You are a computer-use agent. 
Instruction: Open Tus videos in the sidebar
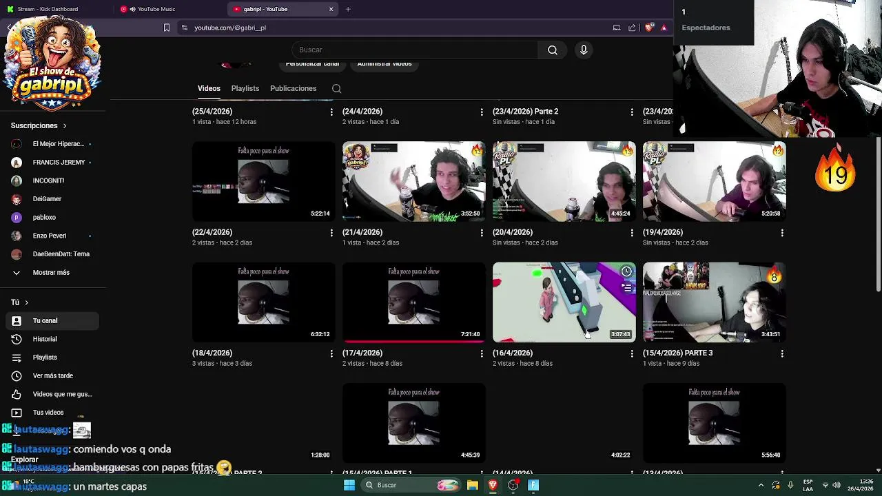(x=52, y=413)
